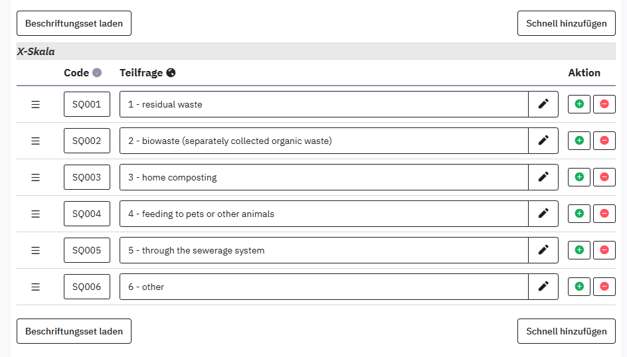
Task: Select the SQ006 code field
Action: coord(87,286)
